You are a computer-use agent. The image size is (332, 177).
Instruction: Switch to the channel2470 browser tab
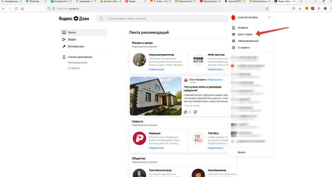(x=234, y=1)
